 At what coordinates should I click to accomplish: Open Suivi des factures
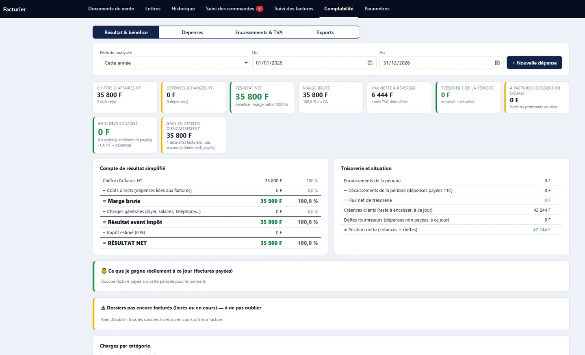[x=294, y=9]
